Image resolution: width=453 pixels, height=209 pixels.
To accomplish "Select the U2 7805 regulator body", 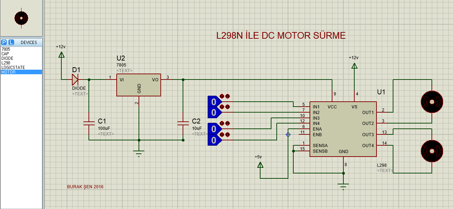I will (139, 85).
